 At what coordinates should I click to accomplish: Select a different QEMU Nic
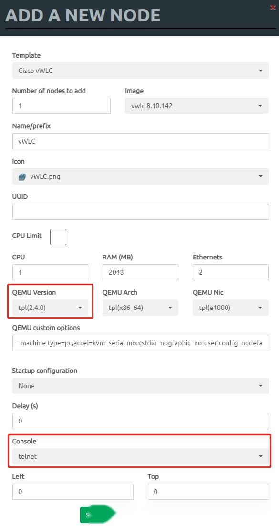pos(230,308)
